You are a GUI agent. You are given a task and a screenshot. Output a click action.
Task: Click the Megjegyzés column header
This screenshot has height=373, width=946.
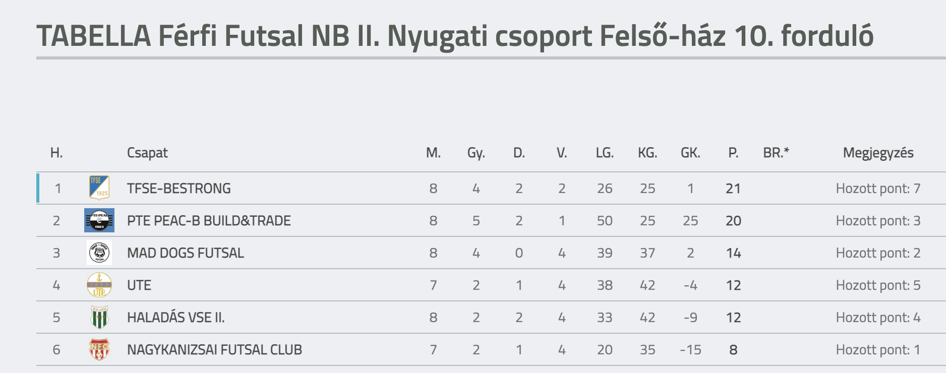[x=878, y=153]
